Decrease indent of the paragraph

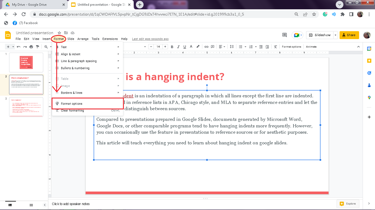[x=261, y=47]
